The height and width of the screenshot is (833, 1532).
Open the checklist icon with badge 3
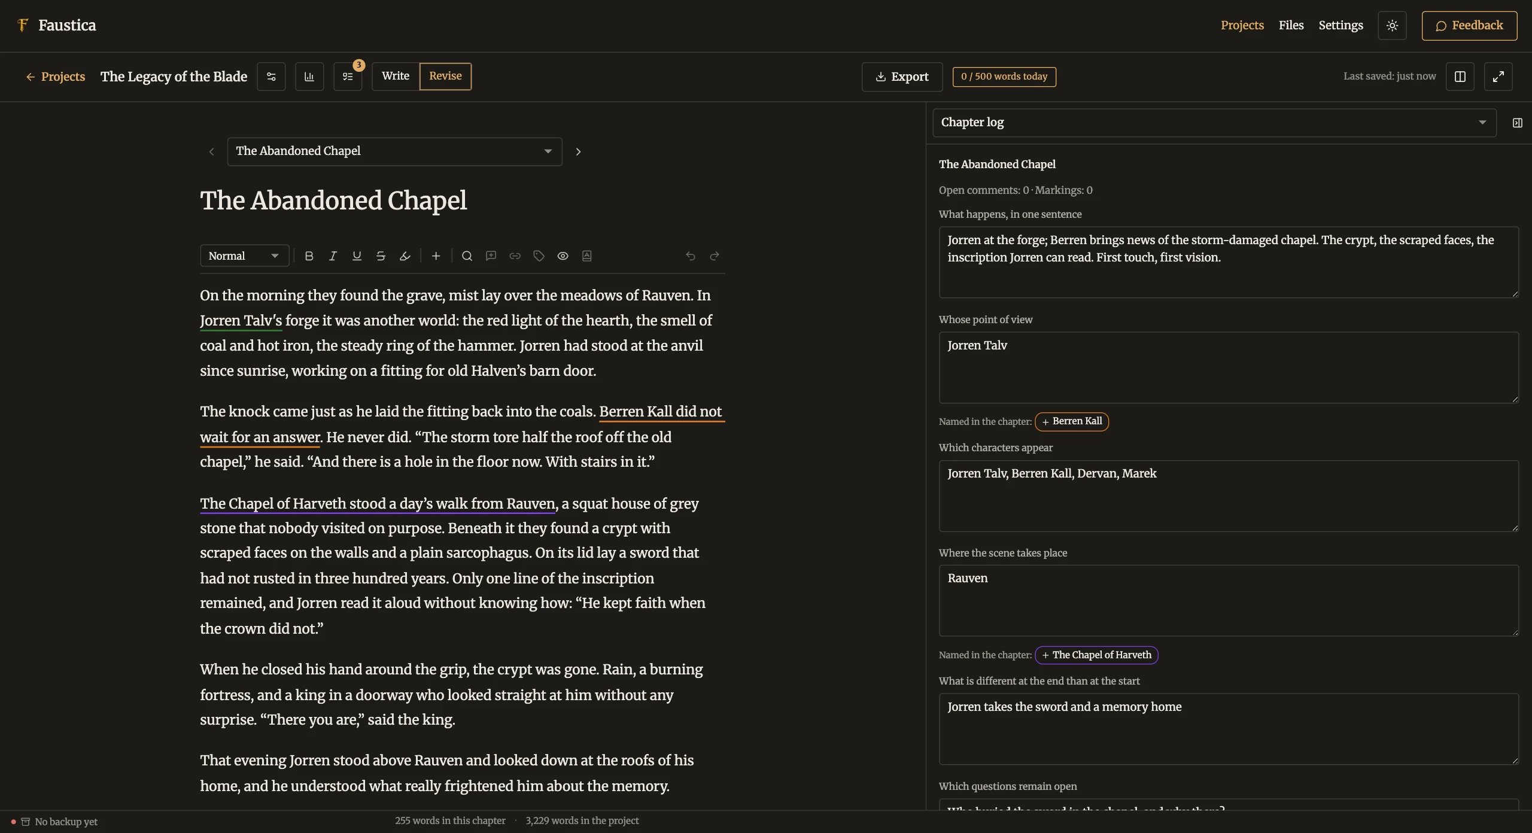348,77
